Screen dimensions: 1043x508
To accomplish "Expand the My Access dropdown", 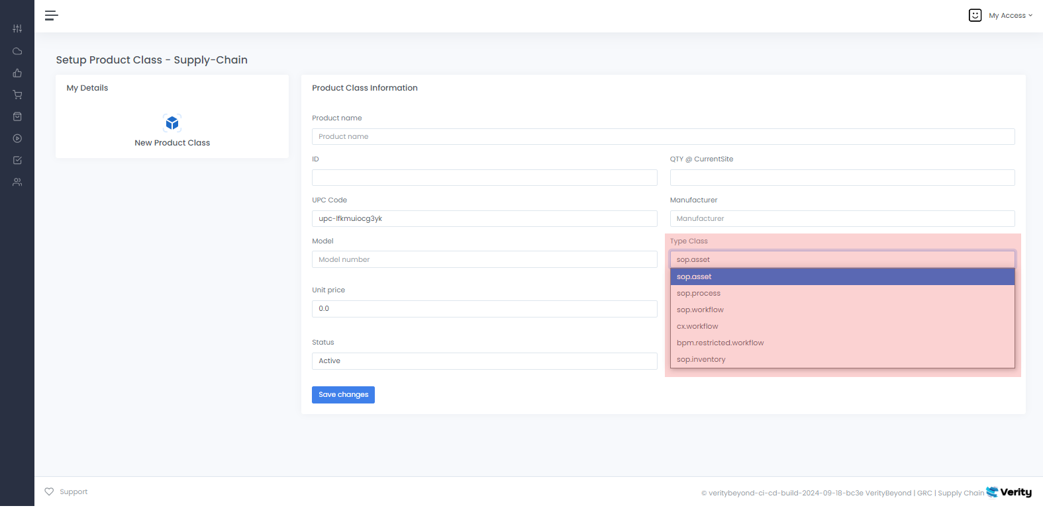I will coord(1010,15).
